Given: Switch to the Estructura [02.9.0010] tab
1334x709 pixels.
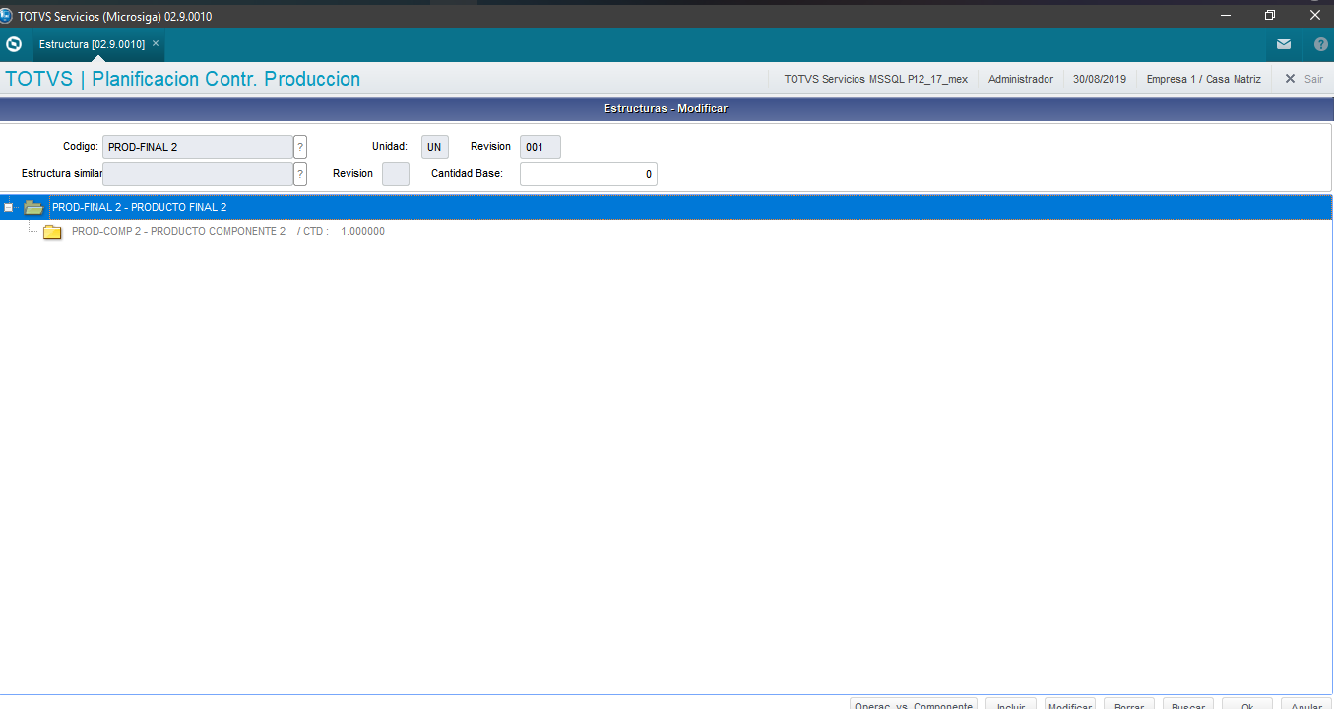Looking at the screenshot, I should pyautogui.click(x=92, y=44).
